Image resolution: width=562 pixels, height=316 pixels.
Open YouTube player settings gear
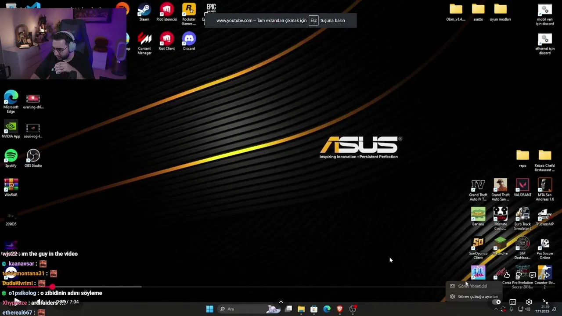tap(529, 302)
